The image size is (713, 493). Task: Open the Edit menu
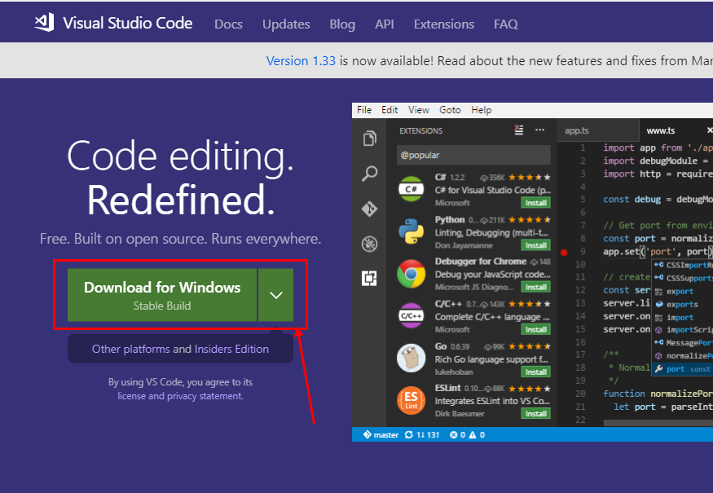point(390,110)
